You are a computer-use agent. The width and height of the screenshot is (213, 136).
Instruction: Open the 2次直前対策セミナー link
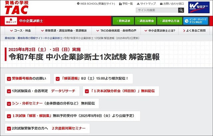tap(47, 128)
